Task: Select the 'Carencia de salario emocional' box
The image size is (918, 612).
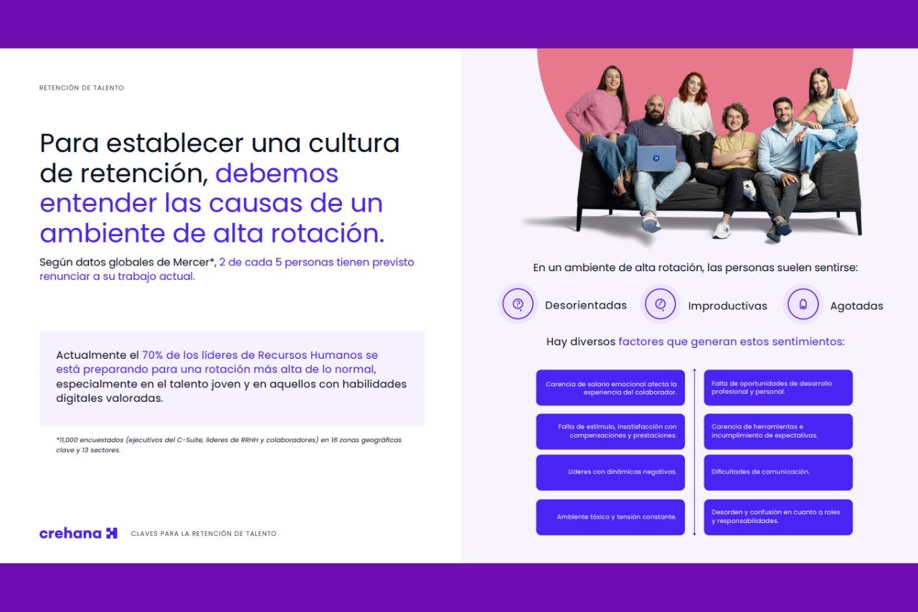Action: pyautogui.click(x=610, y=388)
